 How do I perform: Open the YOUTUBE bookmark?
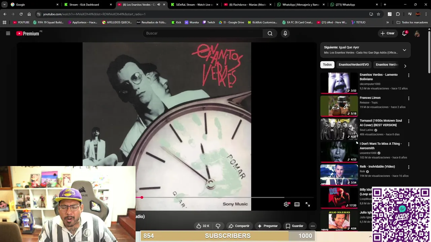[x=21, y=22]
